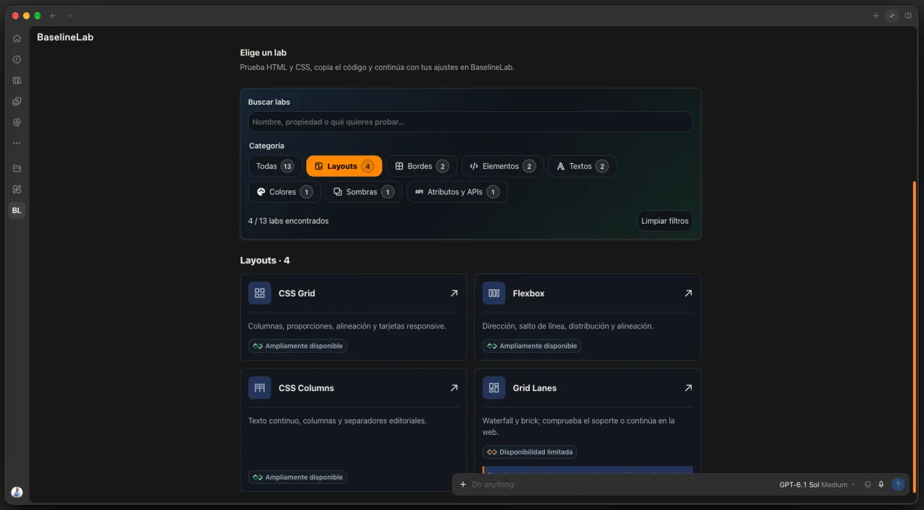The image size is (924, 510).
Task: Open the apps grid icon in sidebar
Action: 17,189
